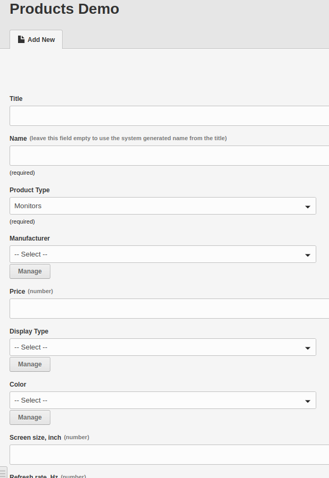The image size is (329, 478).
Task: Open the three-line panel handle at bottom-left
Action: [x=3, y=473]
